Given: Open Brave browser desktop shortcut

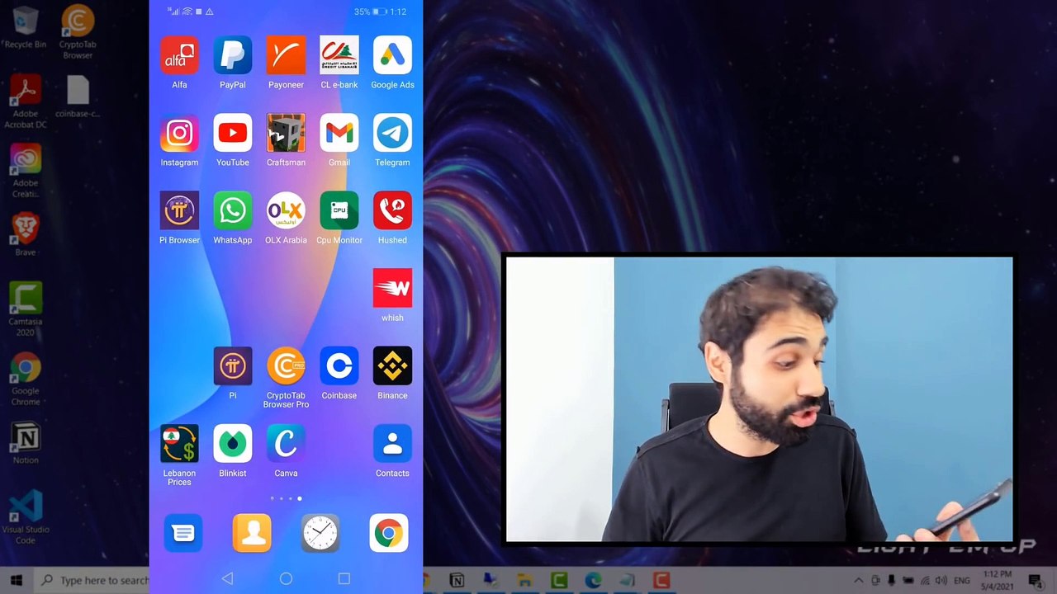Looking at the screenshot, I should (26, 235).
